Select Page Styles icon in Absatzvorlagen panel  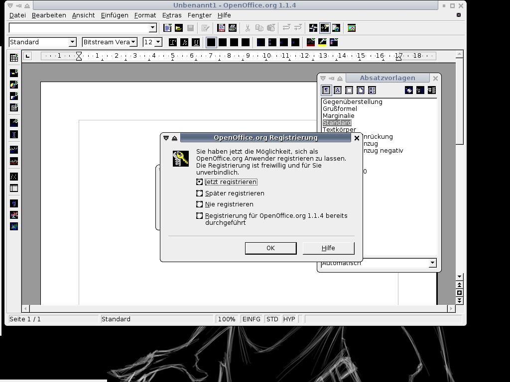(361, 90)
